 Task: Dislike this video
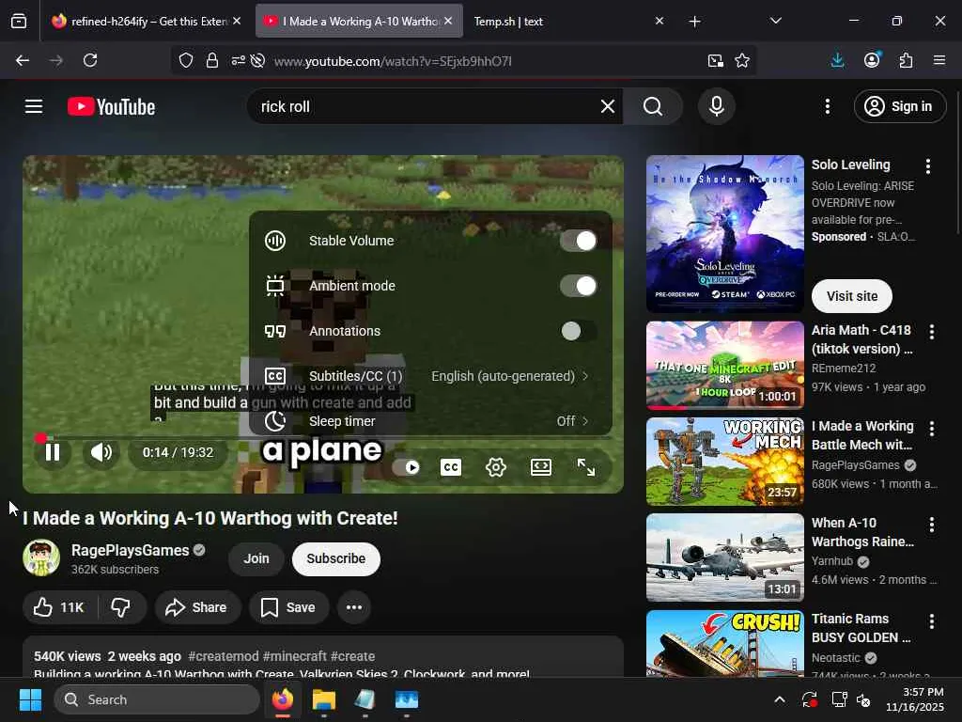pyautogui.click(x=121, y=608)
